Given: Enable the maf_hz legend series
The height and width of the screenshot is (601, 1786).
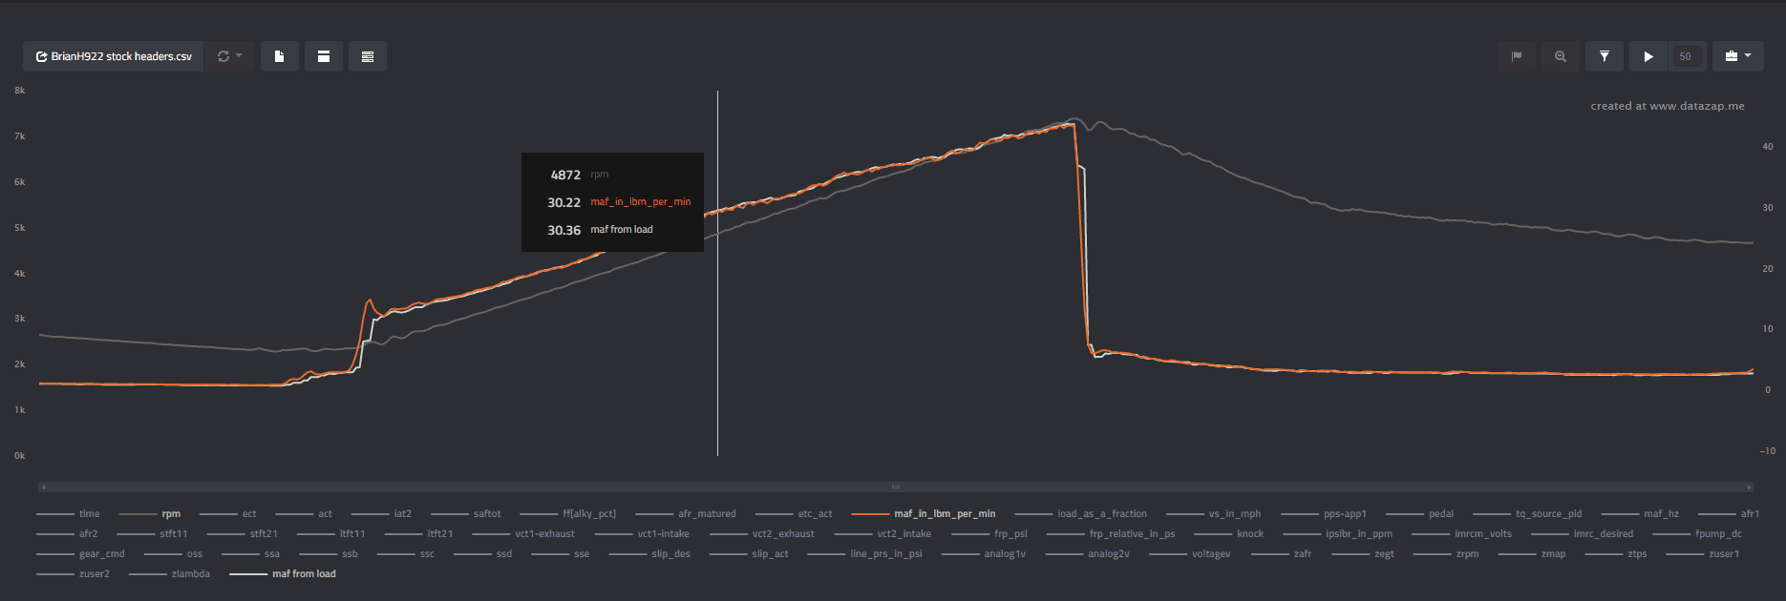Looking at the screenshot, I should (x=1640, y=514).
